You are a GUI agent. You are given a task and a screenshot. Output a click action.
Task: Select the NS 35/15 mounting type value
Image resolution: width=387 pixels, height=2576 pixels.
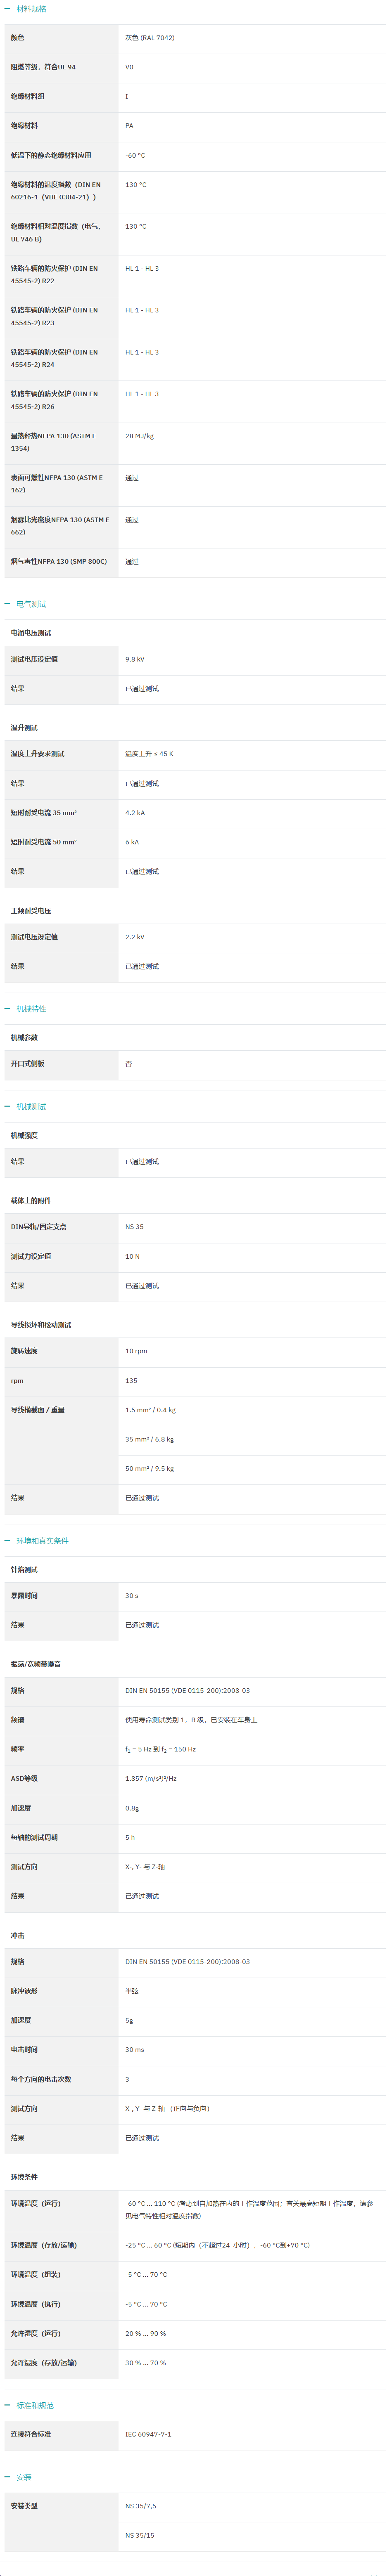pyautogui.click(x=140, y=2535)
